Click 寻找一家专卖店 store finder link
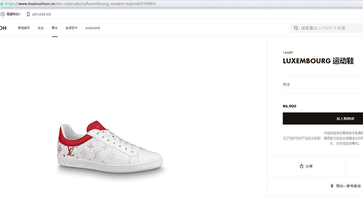Viewport: 363px width, 198px height. [x=348, y=186]
